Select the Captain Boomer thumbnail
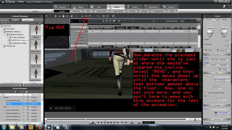This screenshot has height=130, width=232. (x=36, y=45)
